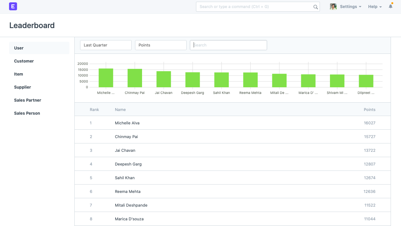Click the Chinmay Pai chart bar
This screenshot has height=226, width=401.
pyautogui.click(x=135, y=78)
